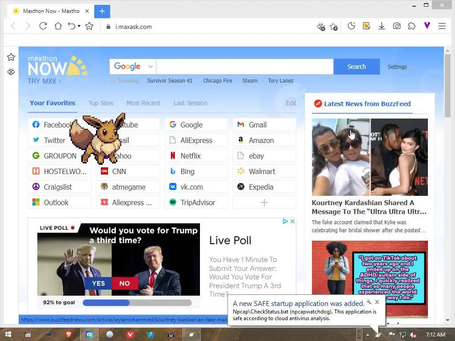455x341 pixels.
Task: Open the second sidebar icon below favorites
Action: click(11, 71)
